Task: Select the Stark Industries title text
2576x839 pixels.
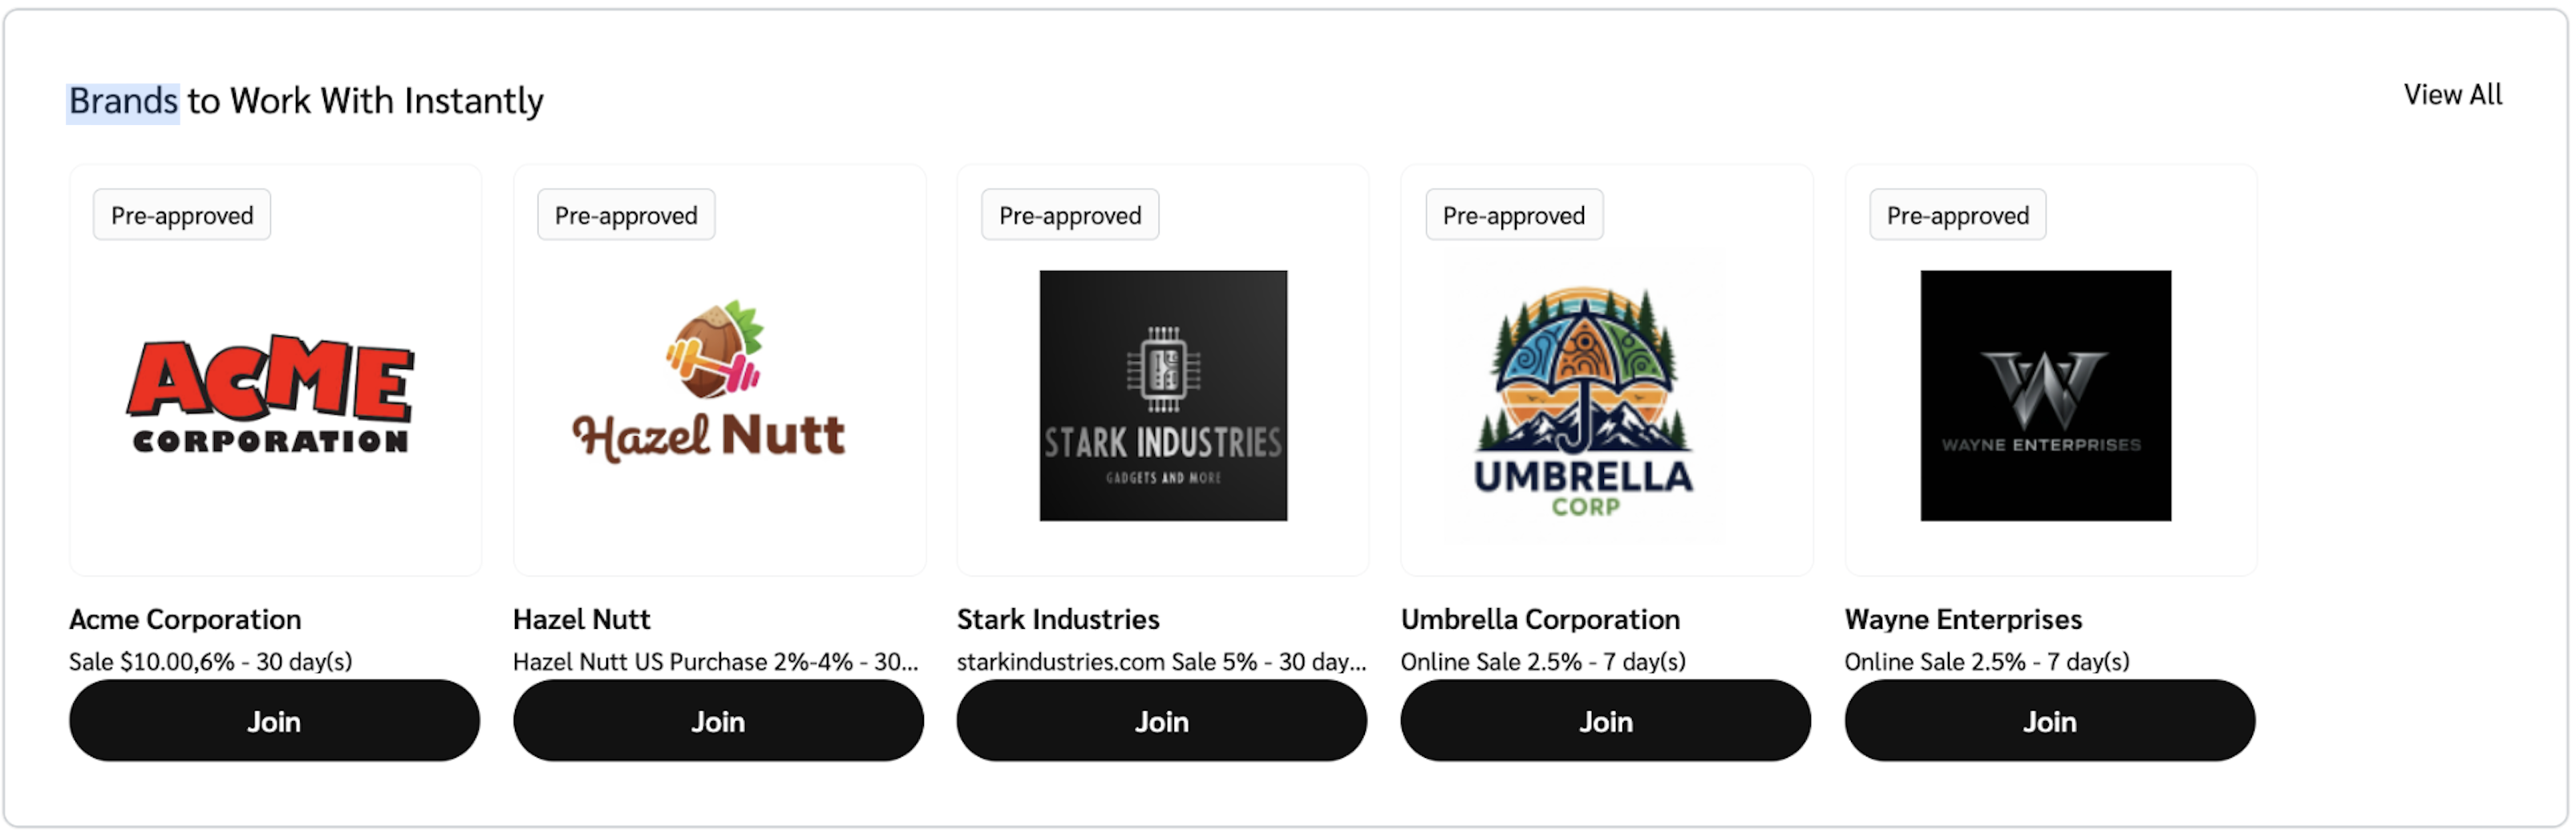Action: pyautogui.click(x=1058, y=620)
